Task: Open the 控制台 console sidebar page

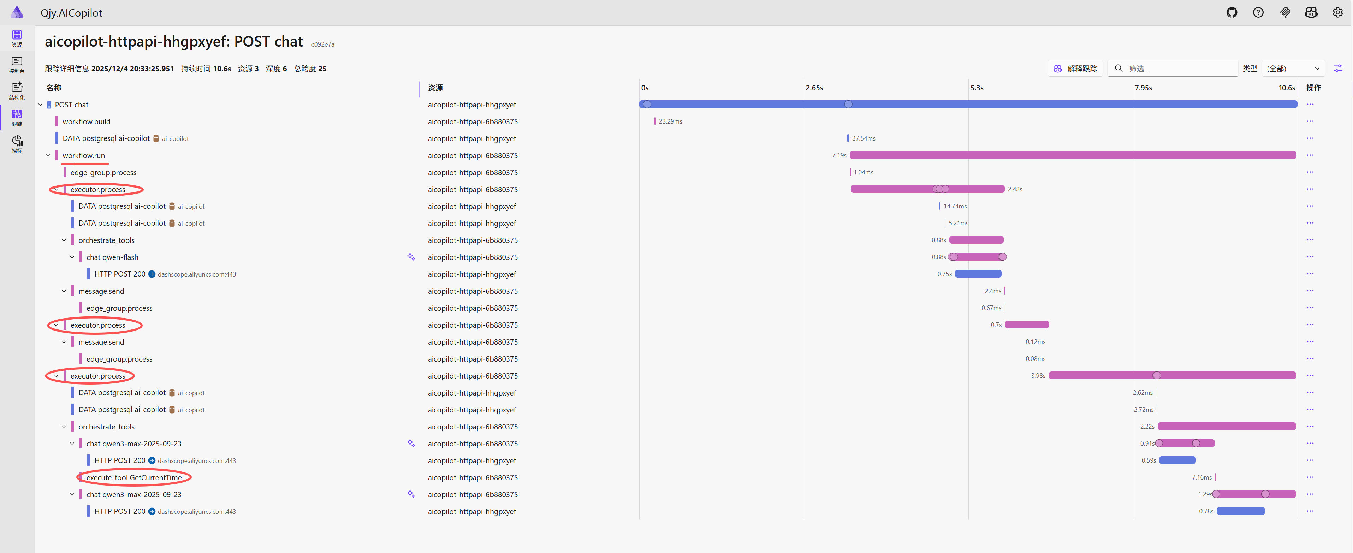Action: point(17,65)
